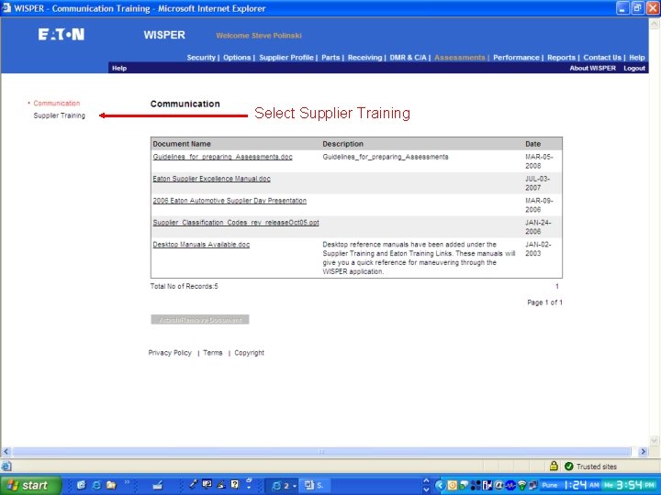Viewport: 661px width, 495px height.
Task: Open the folder quick launch icon
Action: [x=111, y=485]
